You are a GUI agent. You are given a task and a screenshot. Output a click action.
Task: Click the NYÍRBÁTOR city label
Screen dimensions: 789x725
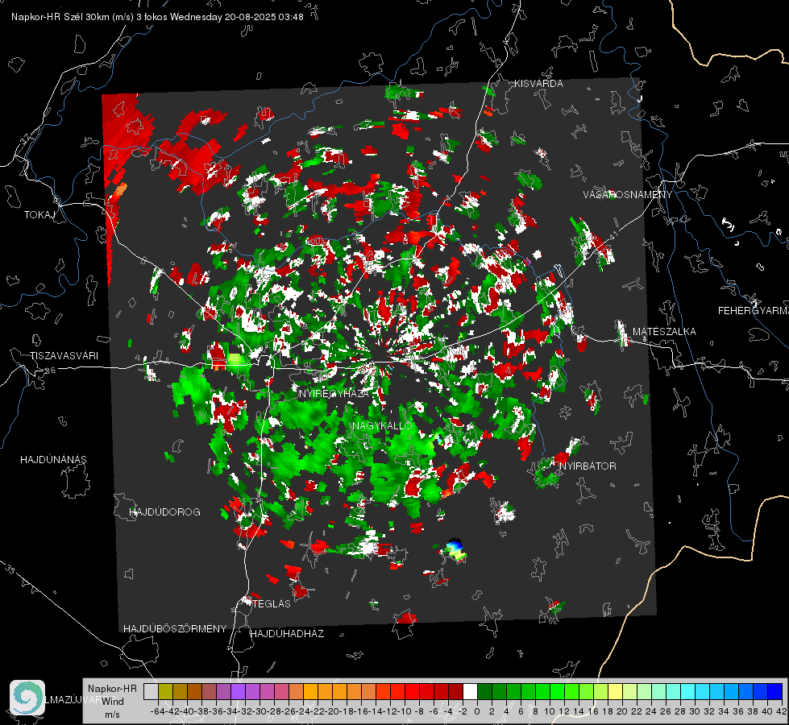tap(588, 466)
